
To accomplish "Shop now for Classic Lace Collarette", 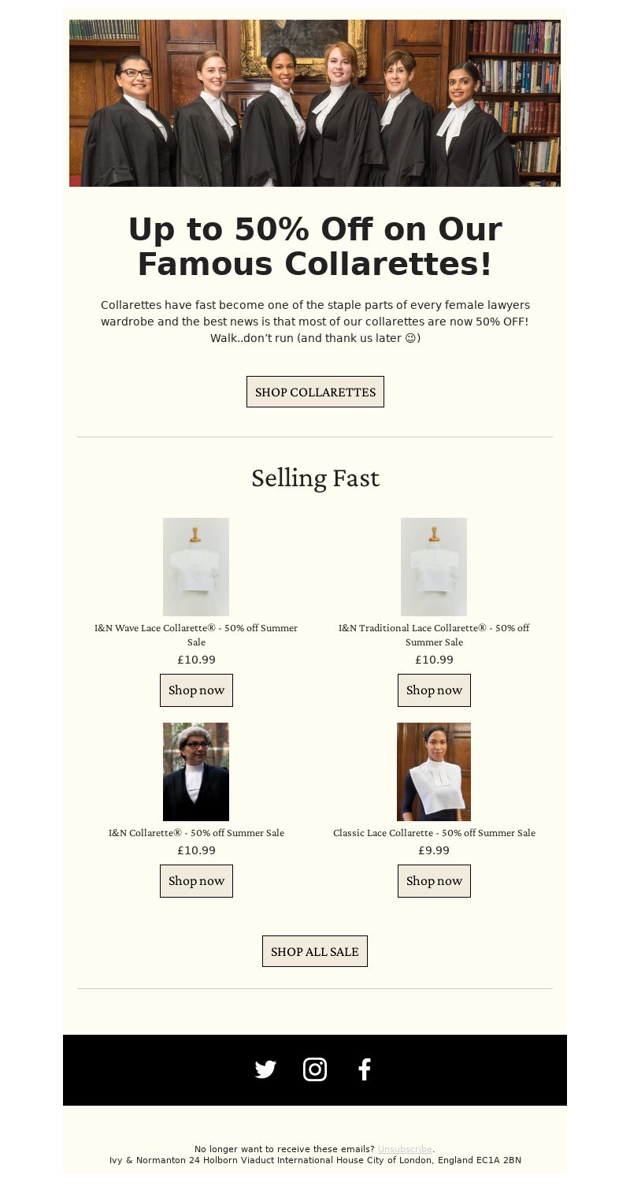I will 434,881.
